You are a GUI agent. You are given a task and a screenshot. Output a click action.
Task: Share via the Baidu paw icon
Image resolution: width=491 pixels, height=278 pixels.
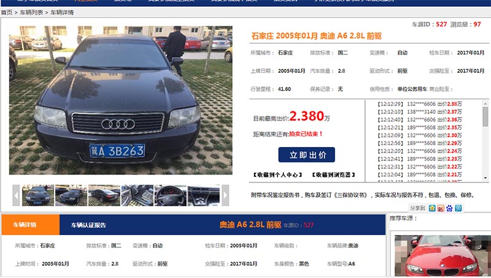point(450,208)
